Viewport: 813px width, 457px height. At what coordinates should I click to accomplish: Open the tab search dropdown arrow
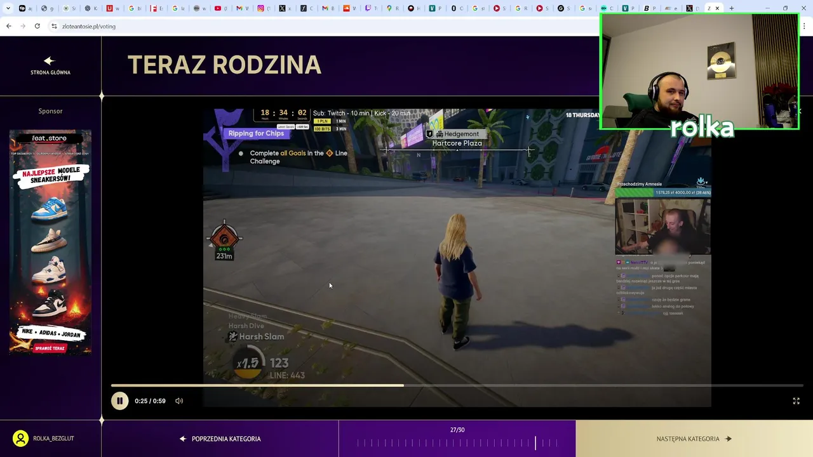point(9,8)
